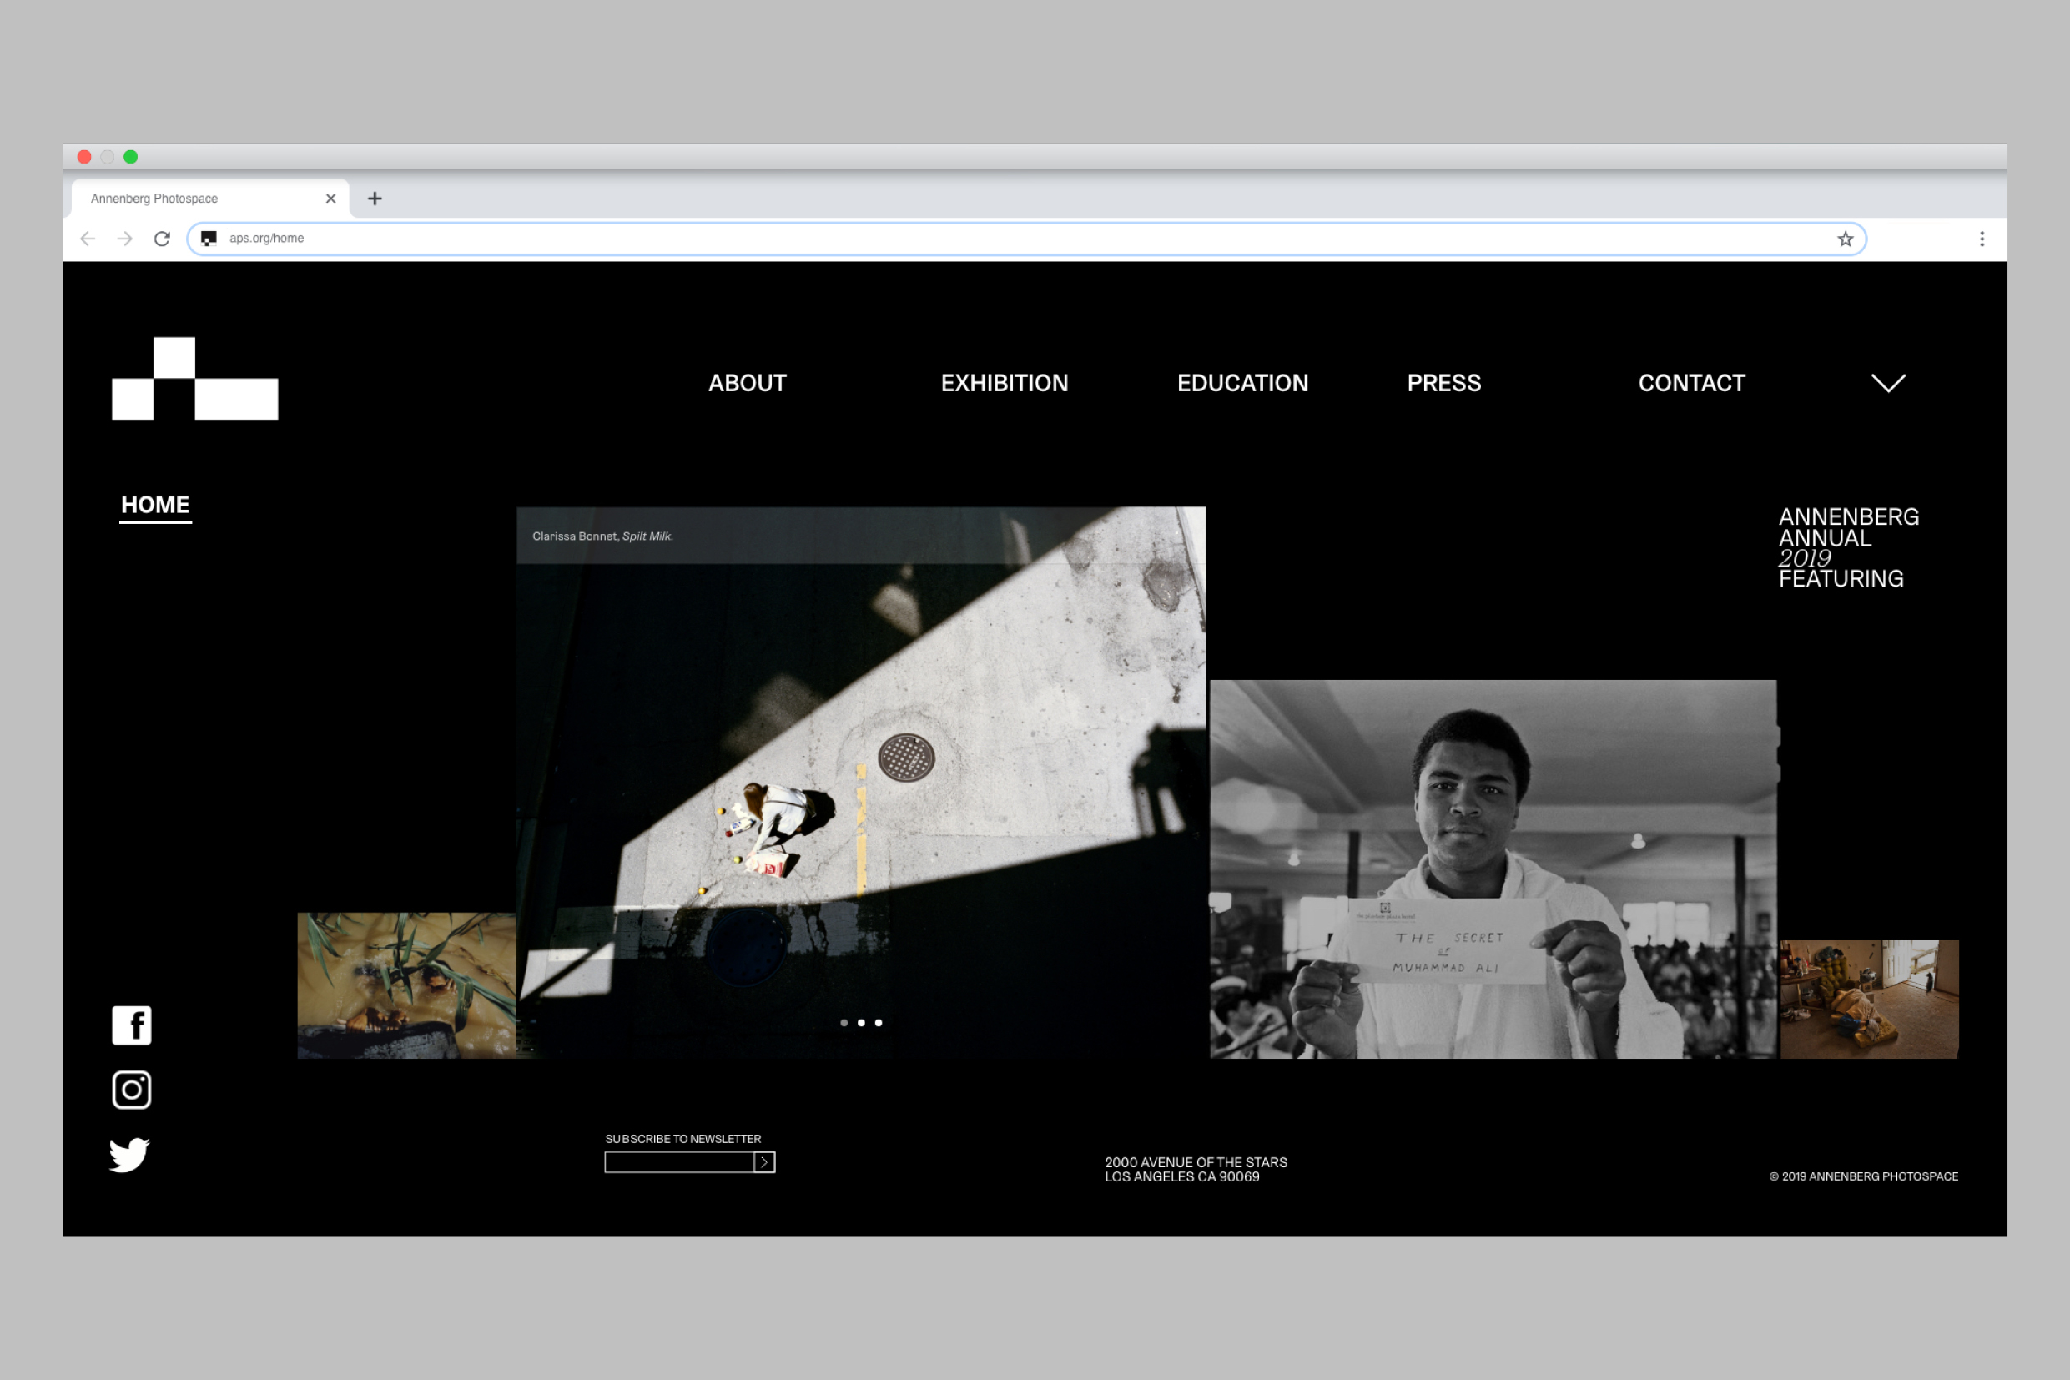Click the checkered Annenberg logo
2070x1380 pixels.
click(x=194, y=379)
